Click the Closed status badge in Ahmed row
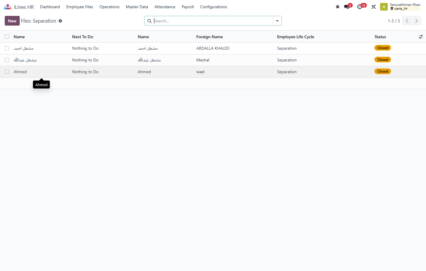The height and width of the screenshot is (271, 426). click(x=383, y=71)
